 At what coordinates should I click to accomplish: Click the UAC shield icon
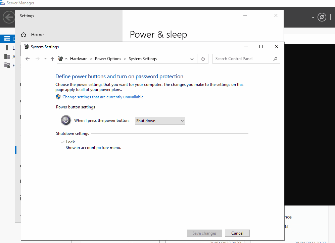point(58,97)
